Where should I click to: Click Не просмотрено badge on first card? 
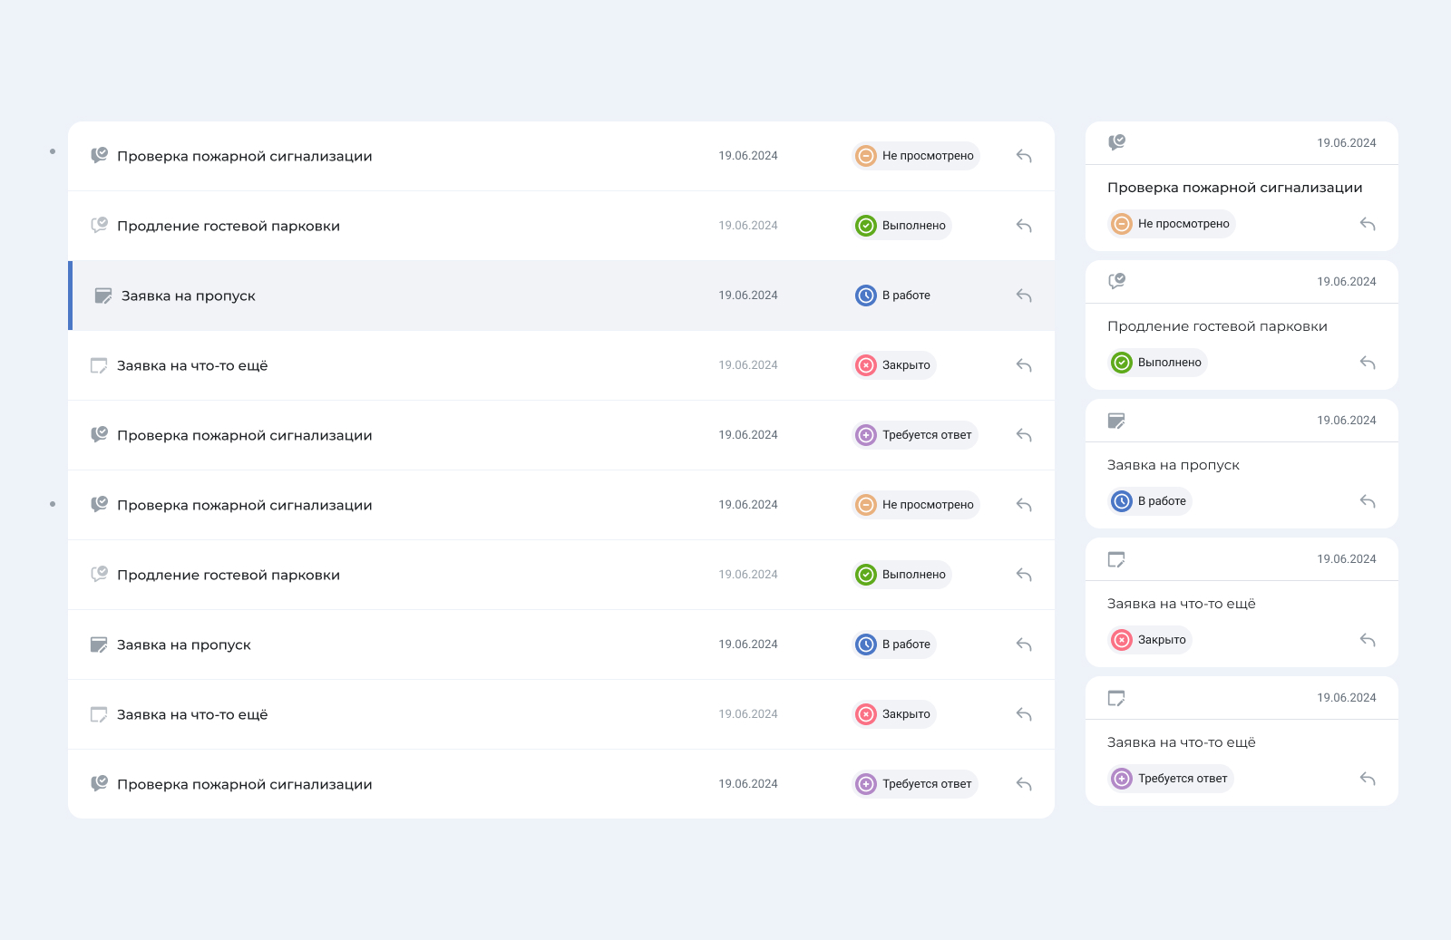point(1172,224)
